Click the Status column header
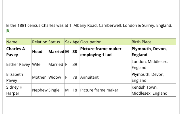The width and height of the screenshot is (182, 114). click(56, 42)
